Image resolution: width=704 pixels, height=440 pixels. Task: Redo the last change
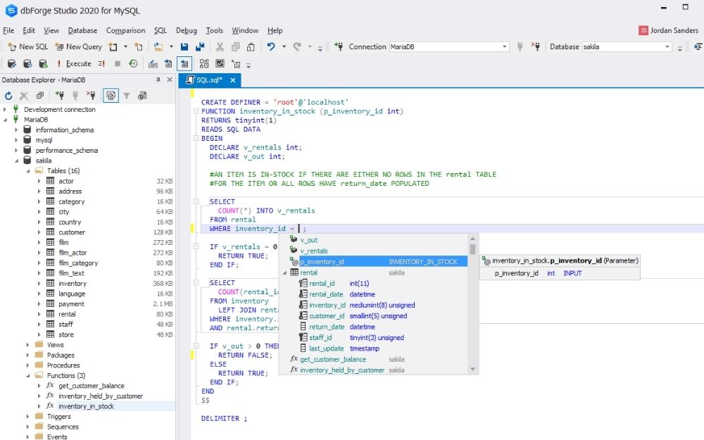(296, 46)
